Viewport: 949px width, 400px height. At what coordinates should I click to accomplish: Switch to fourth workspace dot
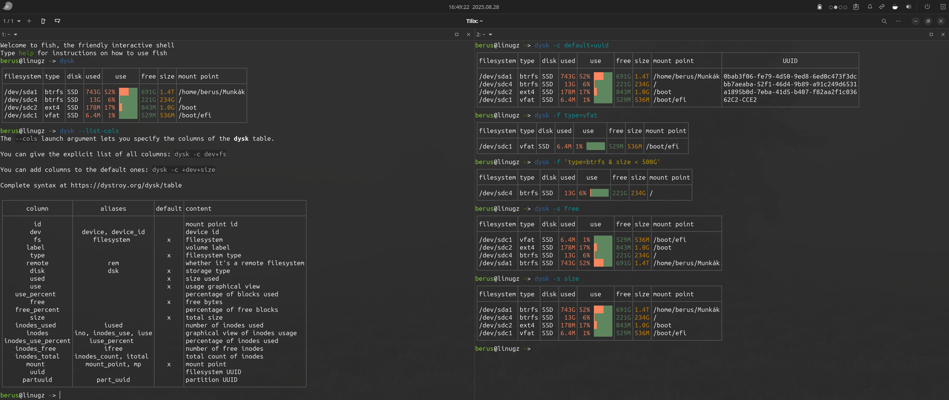coord(846,7)
